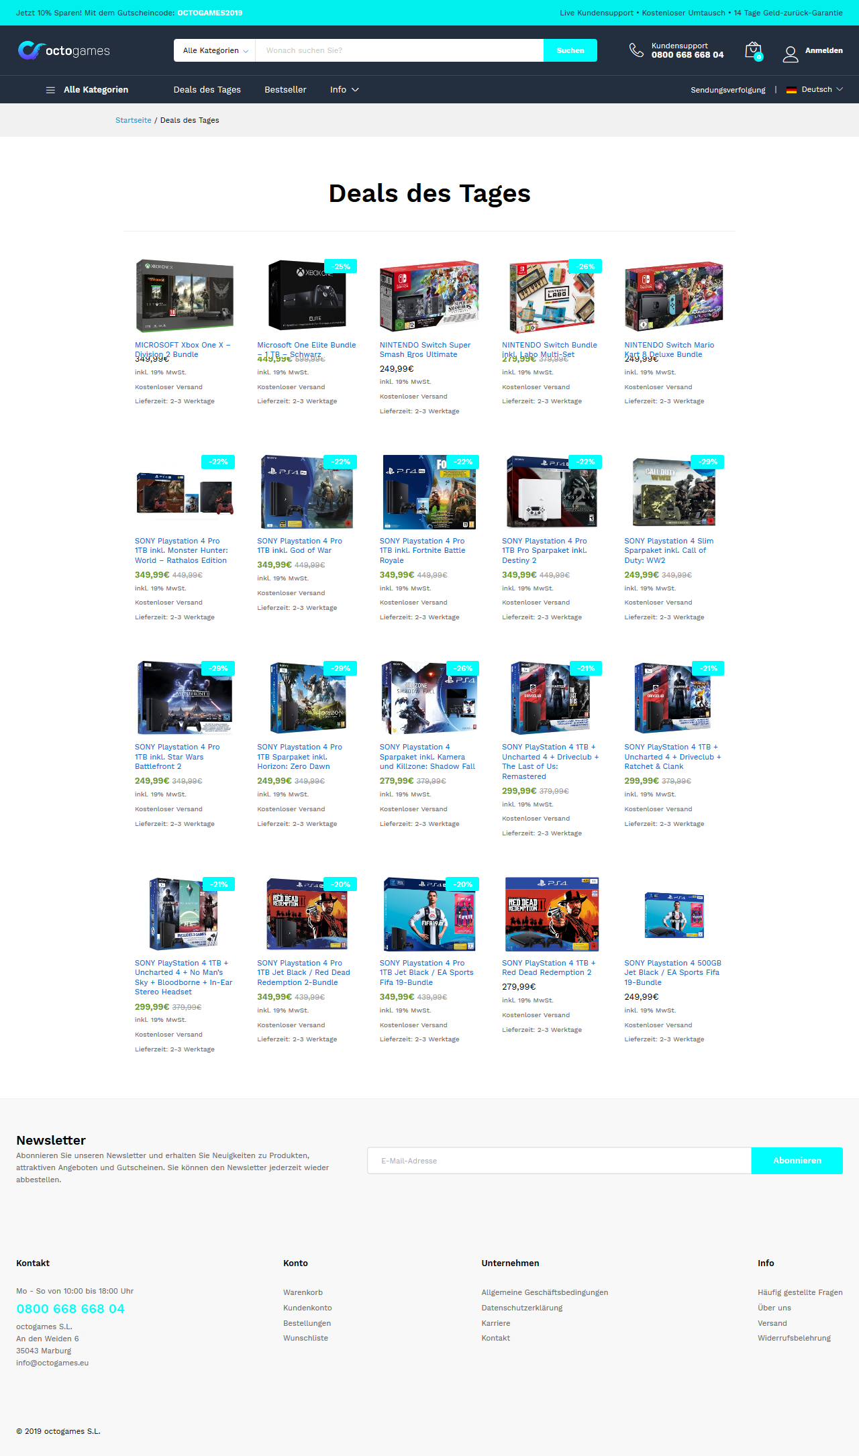Screen dimensions: 859x1456
Task: Open Deals des Tages menu item
Action: click(x=207, y=90)
